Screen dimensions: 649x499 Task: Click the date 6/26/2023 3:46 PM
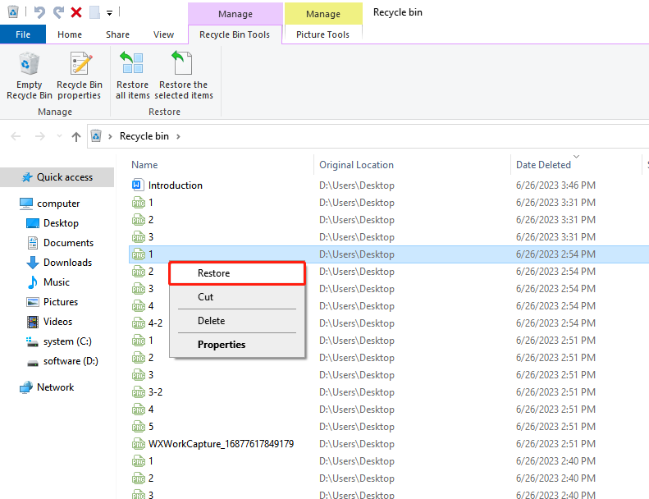(555, 185)
